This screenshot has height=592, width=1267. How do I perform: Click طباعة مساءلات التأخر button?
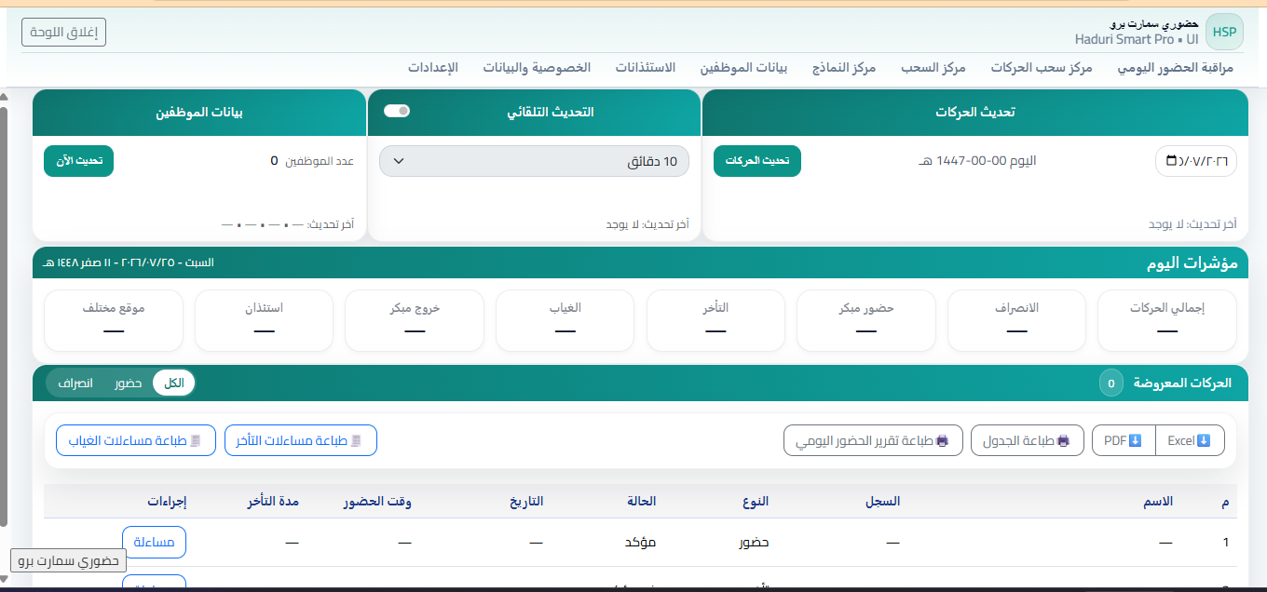[301, 440]
